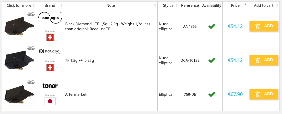
Task: Click the 360° icon on the Analogis stylus
Action: tap(31, 14)
